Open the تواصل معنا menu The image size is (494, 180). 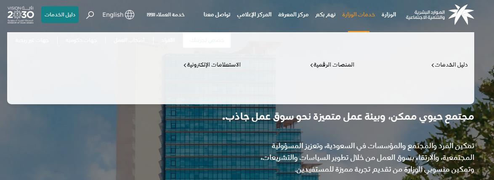click(218, 15)
